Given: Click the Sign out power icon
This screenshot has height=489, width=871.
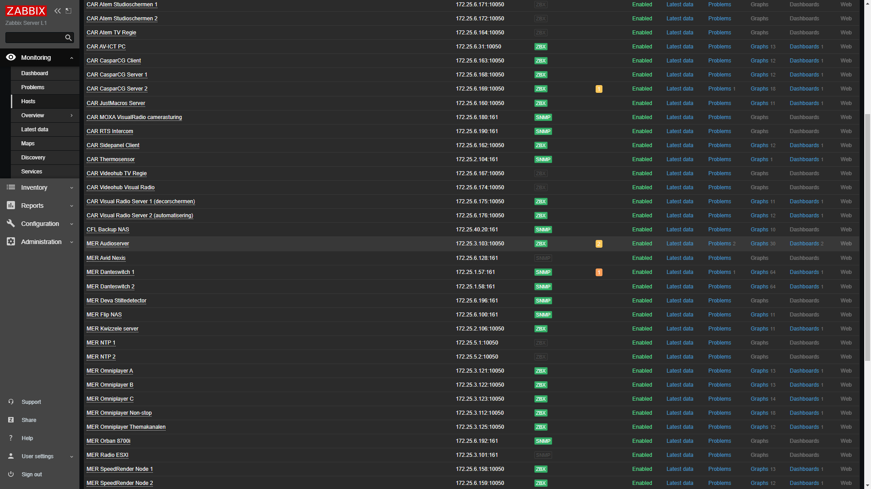Looking at the screenshot, I should pyautogui.click(x=11, y=475).
